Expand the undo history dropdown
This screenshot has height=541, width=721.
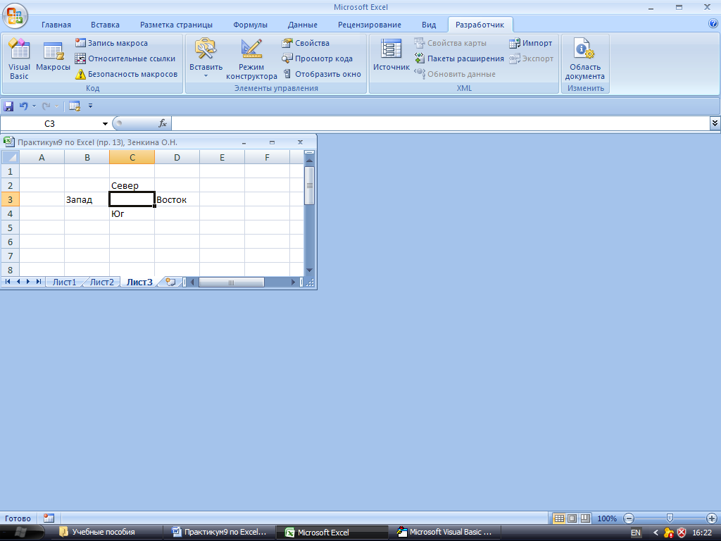(x=34, y=106)
